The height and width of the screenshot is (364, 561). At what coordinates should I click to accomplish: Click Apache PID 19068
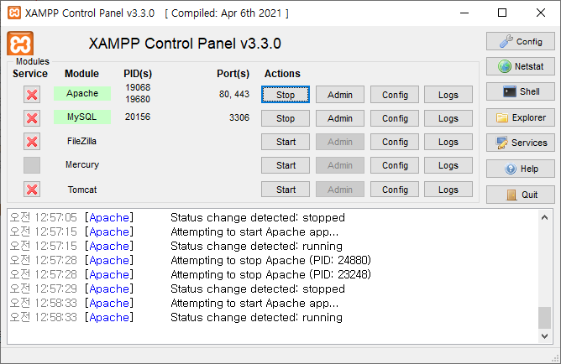tap(138, 87)
